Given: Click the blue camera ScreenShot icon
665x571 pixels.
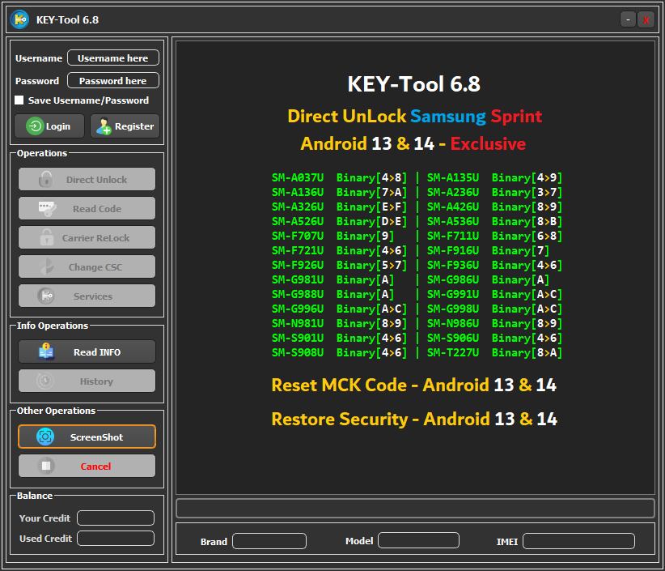Looking at the screenshot, I should click(x=45, y=437).
